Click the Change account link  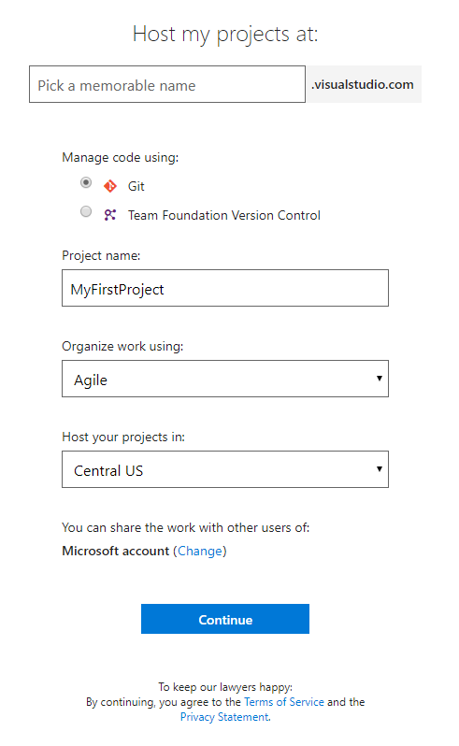click(200, 551)
